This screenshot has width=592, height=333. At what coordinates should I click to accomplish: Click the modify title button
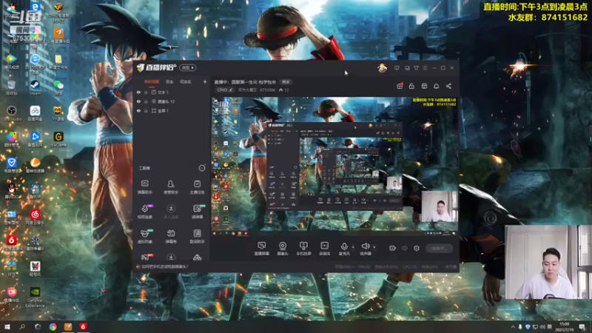286,82
